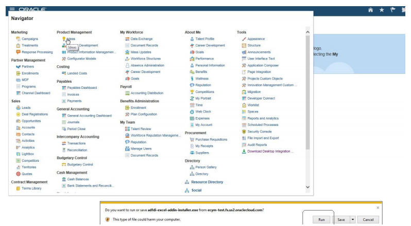Image resolution: width=411 pixels, height=226 pixels.
Task: Open the Save button dropdown arrow
Action: 353,219
